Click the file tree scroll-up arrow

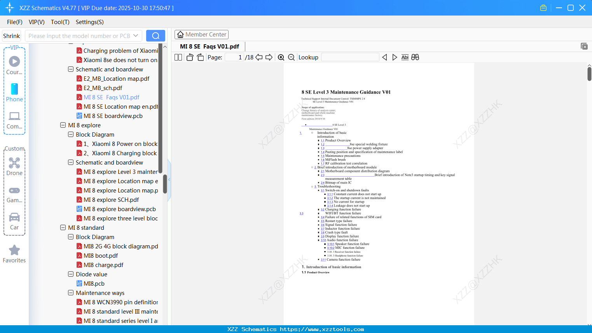pos(165,47)
